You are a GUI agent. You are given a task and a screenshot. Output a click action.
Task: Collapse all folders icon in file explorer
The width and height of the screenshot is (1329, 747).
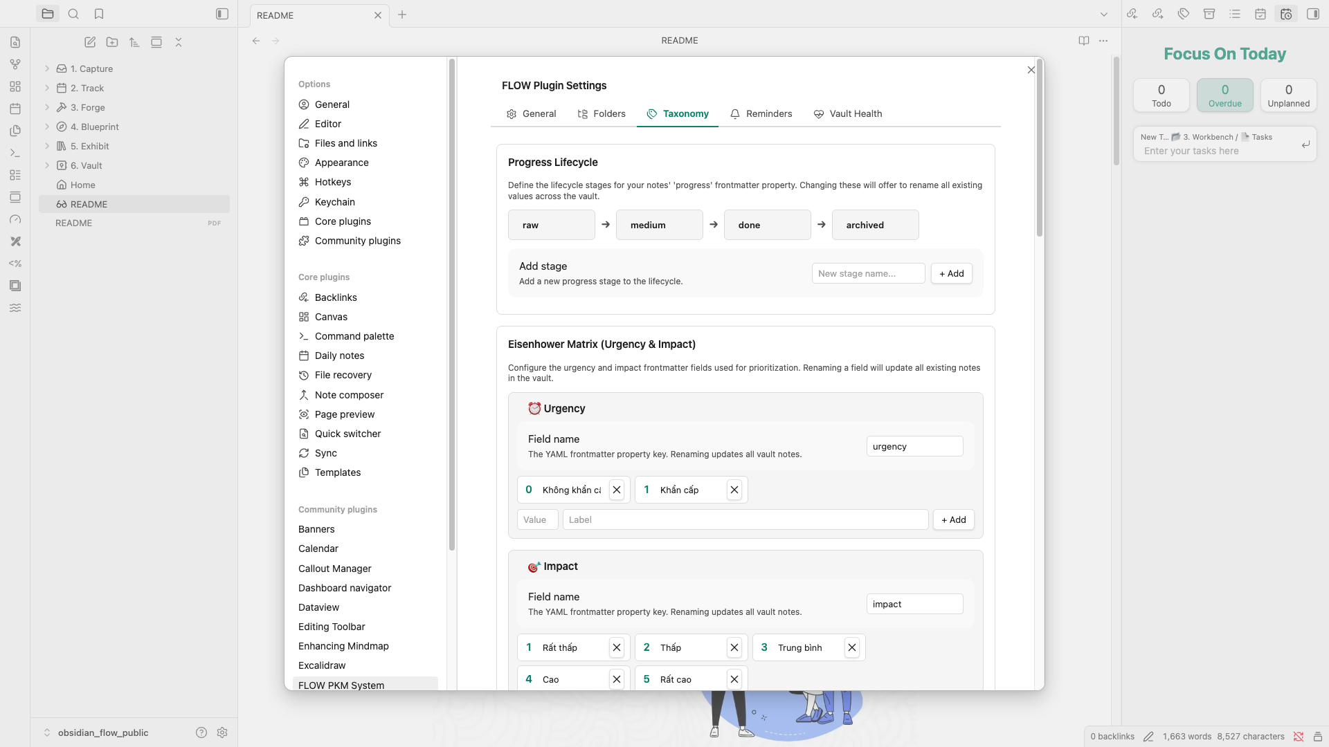coord(179,42)
